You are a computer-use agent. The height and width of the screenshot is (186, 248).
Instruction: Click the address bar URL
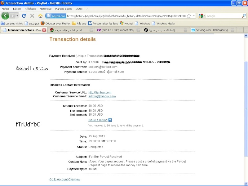[126, 16]
